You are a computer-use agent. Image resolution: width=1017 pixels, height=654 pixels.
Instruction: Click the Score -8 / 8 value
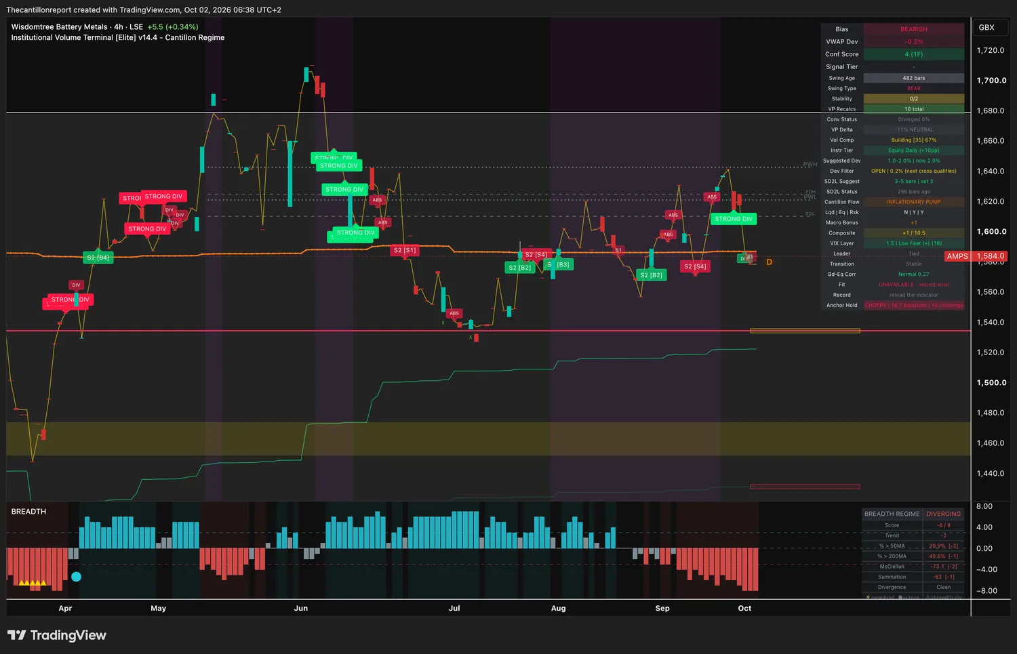(x=944, y=525)
